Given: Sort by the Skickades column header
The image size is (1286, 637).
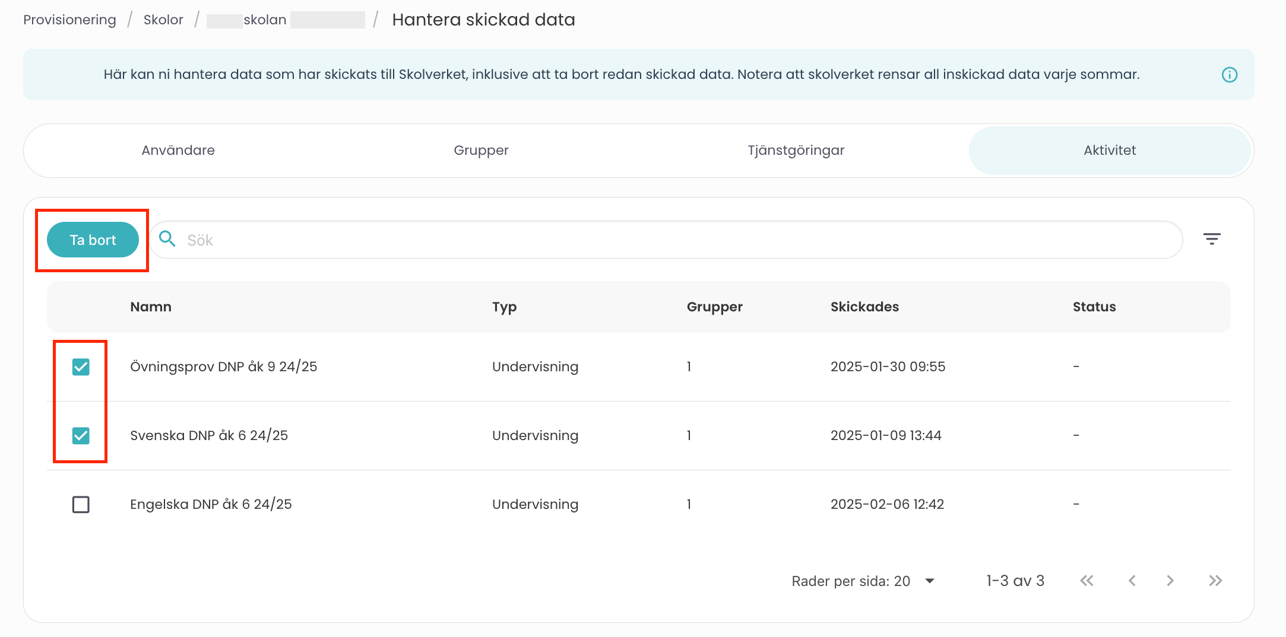Looking at the screenshot, I should pyautogui.click(x=864, y=307).
